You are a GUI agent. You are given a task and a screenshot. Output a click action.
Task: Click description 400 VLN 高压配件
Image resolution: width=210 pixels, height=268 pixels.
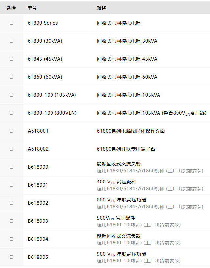pos(117,182)
